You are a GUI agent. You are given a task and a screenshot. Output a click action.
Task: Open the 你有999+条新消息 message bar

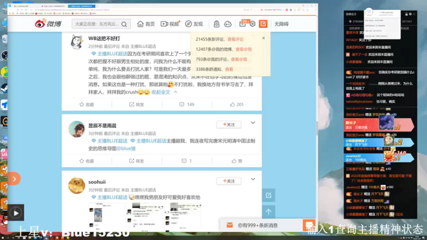[x=262, y=225]
